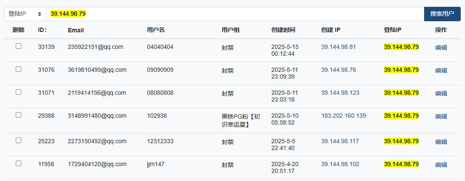Screen dimensions: 465x181
Task: Edit the user named 102938
Action: point(441,116)
